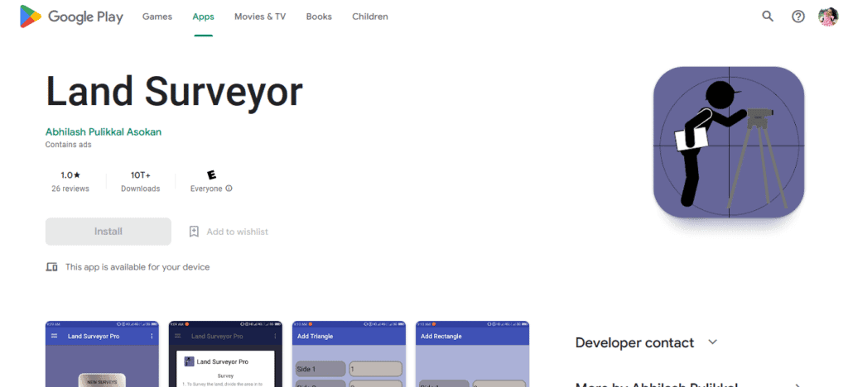Click the Land Surveyor app icon
This screenshot has width=848, height=387.
coord(729,142)
